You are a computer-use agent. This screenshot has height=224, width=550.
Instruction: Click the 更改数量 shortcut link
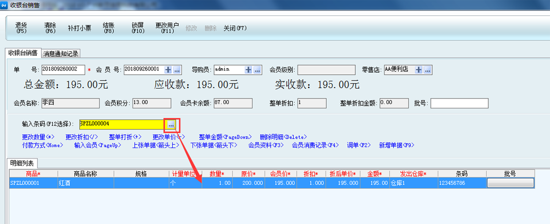(x=38, y=137)
